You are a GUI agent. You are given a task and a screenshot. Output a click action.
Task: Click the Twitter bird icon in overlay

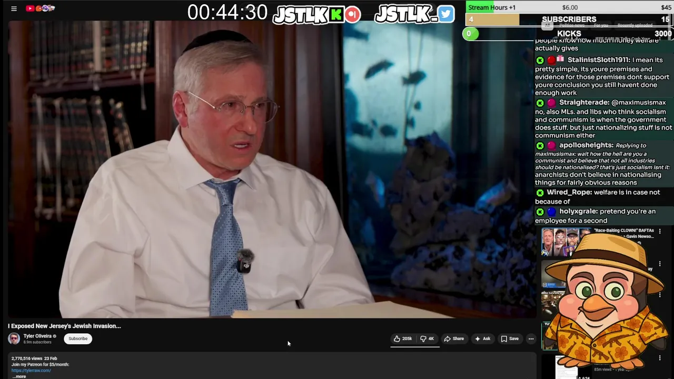pyautogui.click(x=446, y=14)
